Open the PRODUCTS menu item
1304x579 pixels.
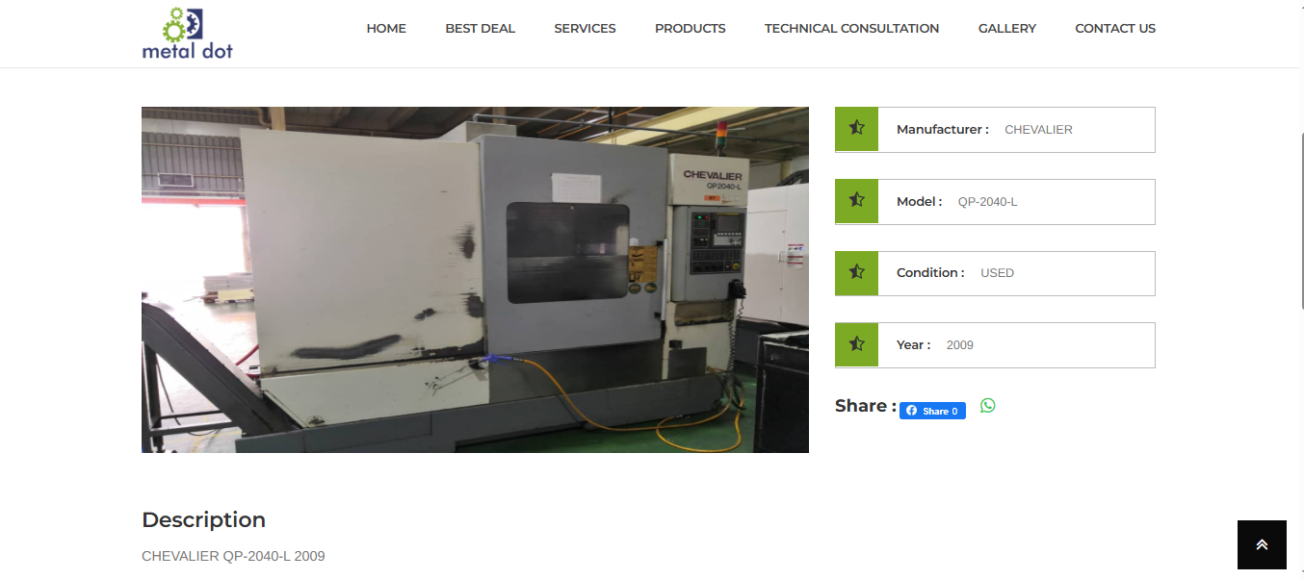tap(690, 28)
